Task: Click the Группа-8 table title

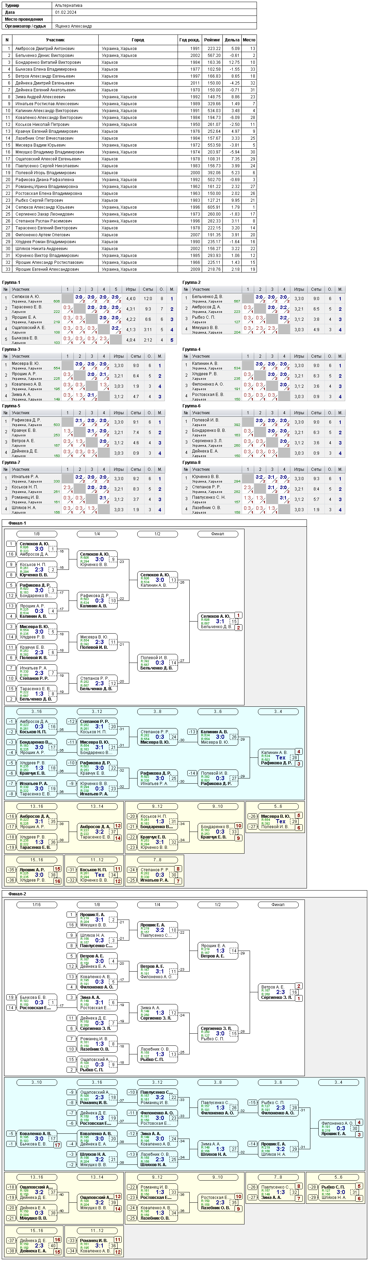Action: pyautogui.click(x=191, y=462)
